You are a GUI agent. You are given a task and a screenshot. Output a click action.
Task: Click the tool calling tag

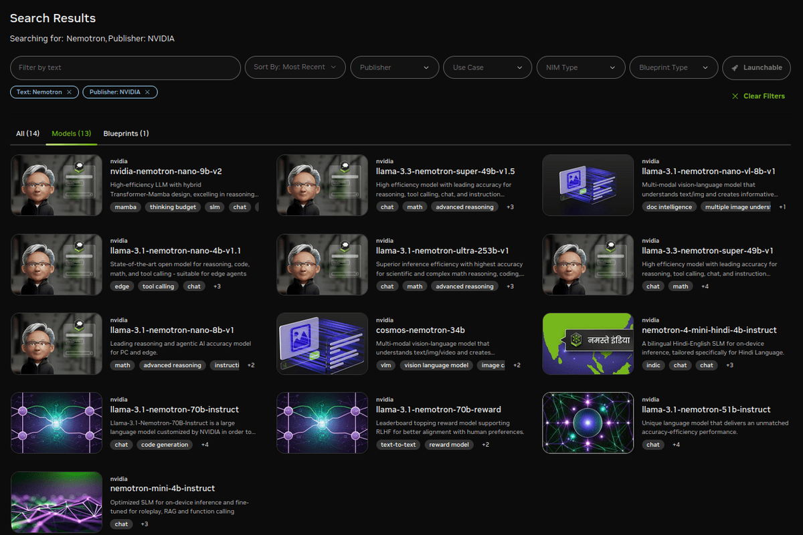coord(158,286)
